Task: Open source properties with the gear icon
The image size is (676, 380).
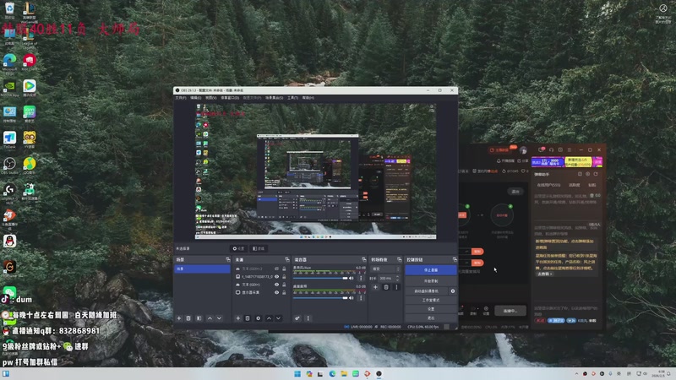Action: (x=259, y=318)
